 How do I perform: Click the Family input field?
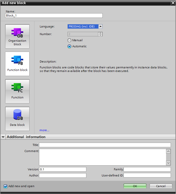point(147,169)
